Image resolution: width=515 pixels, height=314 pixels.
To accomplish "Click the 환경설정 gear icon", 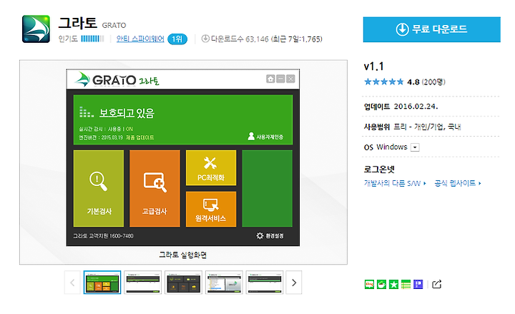I will (x=260, y=235).
